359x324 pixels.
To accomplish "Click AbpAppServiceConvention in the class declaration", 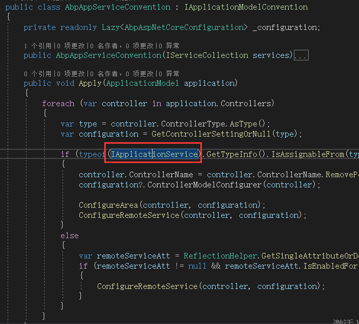I will coord(117,7).
